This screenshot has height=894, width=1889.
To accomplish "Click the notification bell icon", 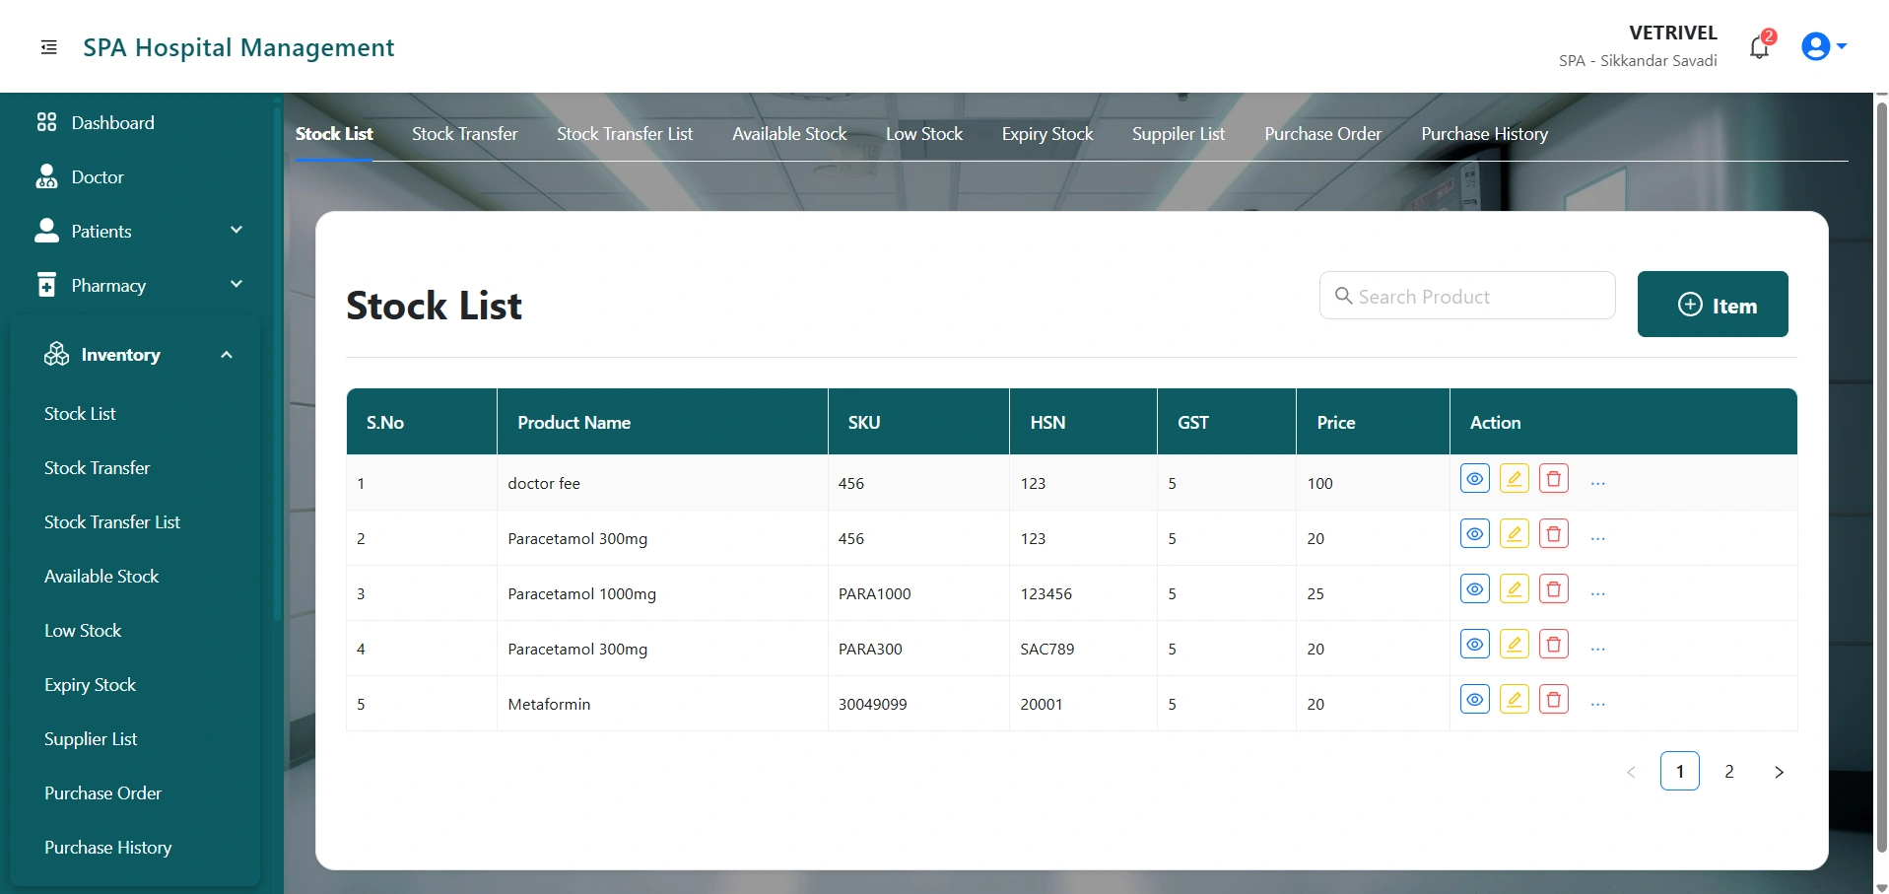I will pos(1759,47).
